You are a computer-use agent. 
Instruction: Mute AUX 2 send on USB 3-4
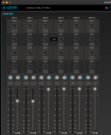point(30,44)
